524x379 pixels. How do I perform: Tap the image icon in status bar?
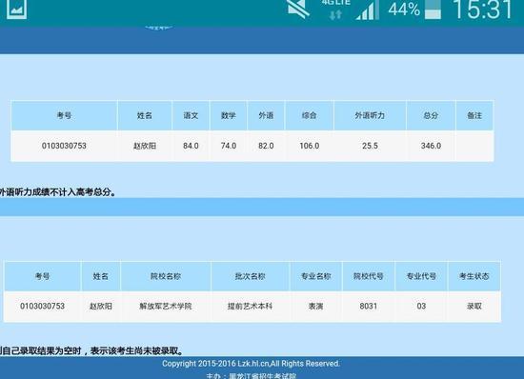coord(16,9)
